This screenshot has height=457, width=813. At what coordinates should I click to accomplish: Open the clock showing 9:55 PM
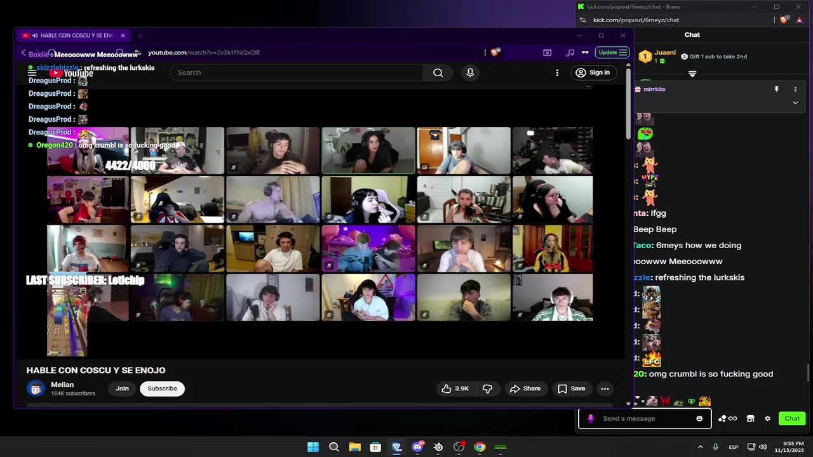(x=789, y=447)
